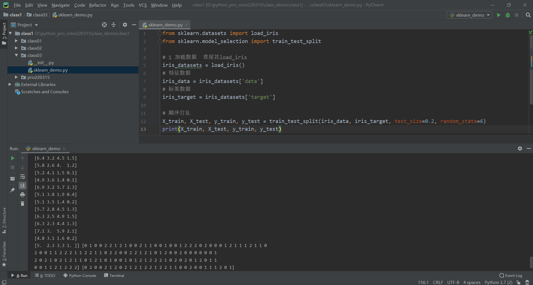Open Project panel settings gear
Image resolution: width=533 pixels, height=285 pixels.
(x=125, y=25)
